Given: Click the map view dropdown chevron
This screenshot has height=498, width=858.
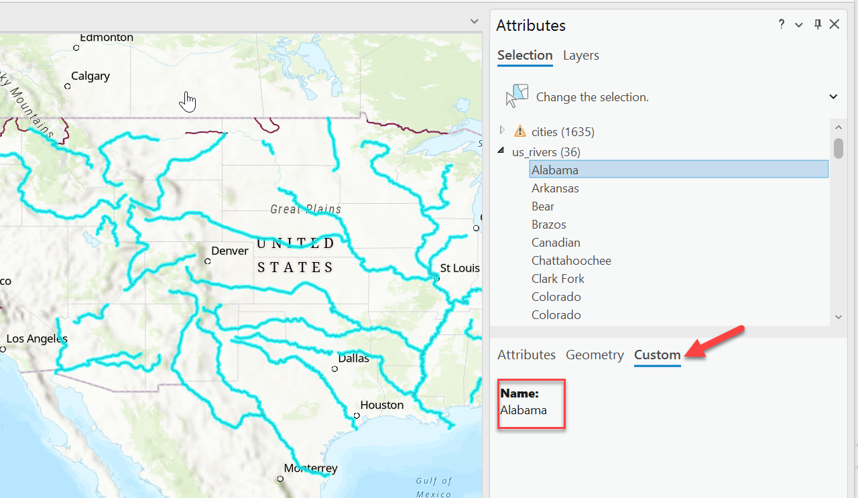Looking at the screenshot, I should pos(474,21).
